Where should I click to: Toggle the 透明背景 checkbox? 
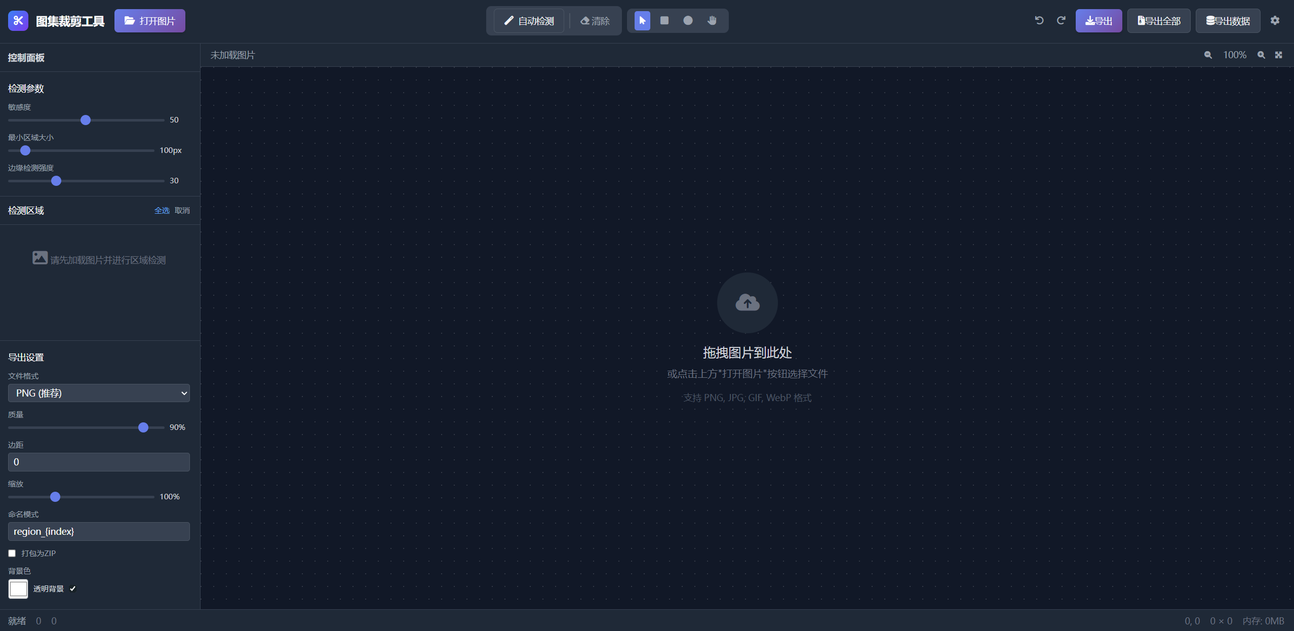click(72, 588)
